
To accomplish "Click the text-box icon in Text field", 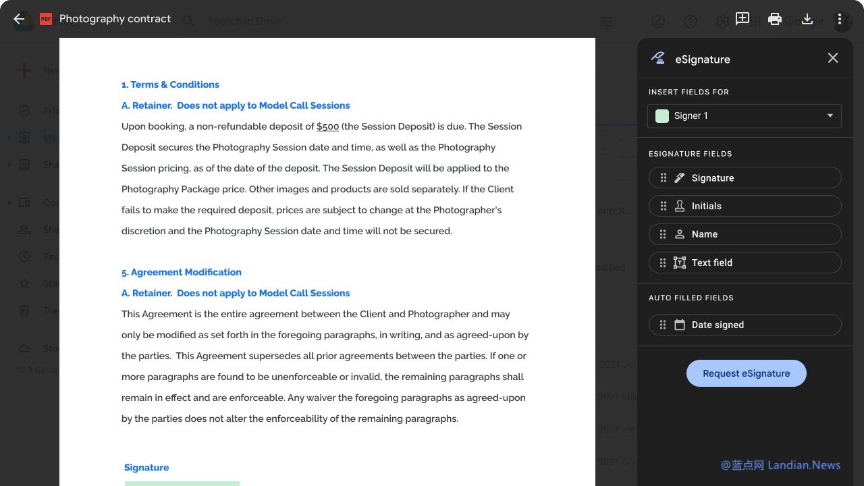I will [x=680, y=263].
